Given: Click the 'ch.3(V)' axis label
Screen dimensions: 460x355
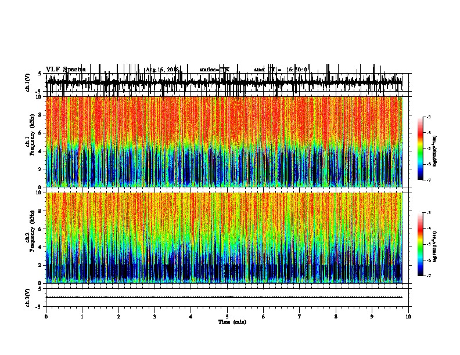Looking at the screenshot, I should click(x=28, y=298).
